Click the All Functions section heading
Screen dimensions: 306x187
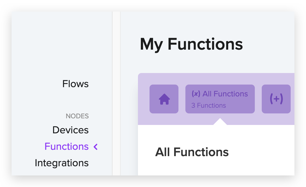[192, 152]
